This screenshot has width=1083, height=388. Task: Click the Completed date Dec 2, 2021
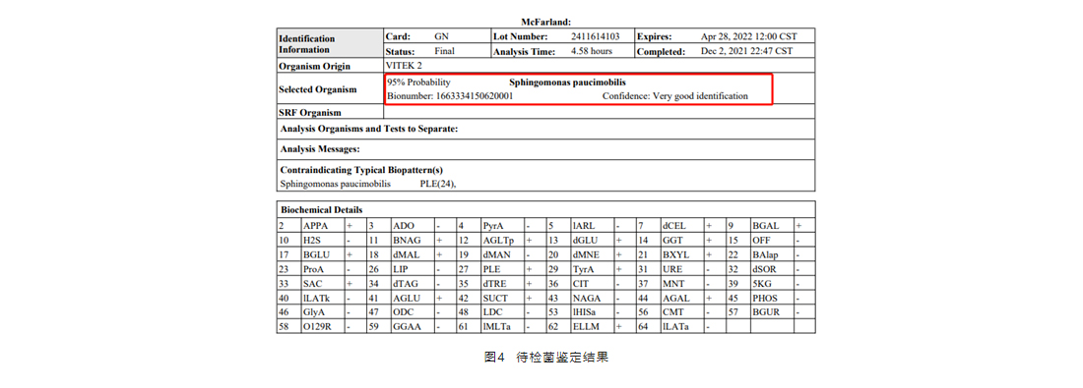(746, 51)
